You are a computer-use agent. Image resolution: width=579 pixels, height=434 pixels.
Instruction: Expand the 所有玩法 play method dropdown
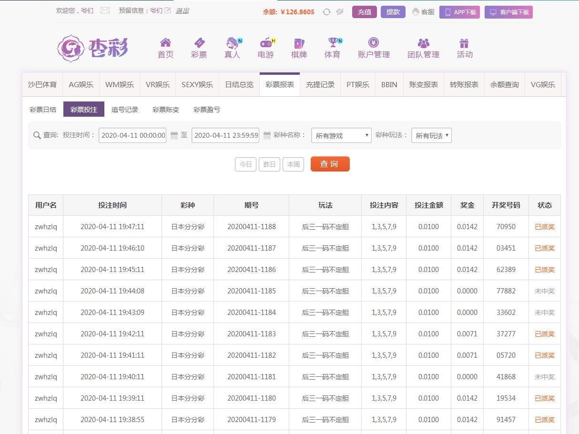coord(431,135)
